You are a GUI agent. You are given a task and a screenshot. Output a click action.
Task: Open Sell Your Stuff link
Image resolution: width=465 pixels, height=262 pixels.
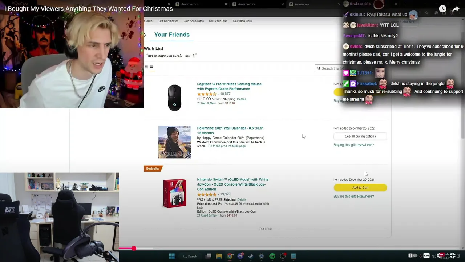click(x=218, y=21)
